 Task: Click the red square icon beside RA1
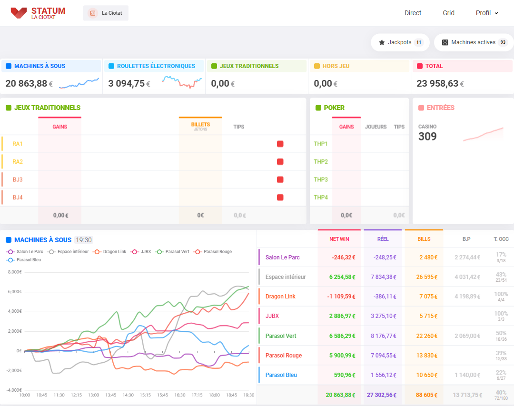[x=280, y=143]
